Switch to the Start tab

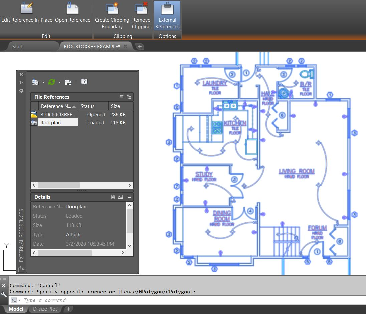17,47
